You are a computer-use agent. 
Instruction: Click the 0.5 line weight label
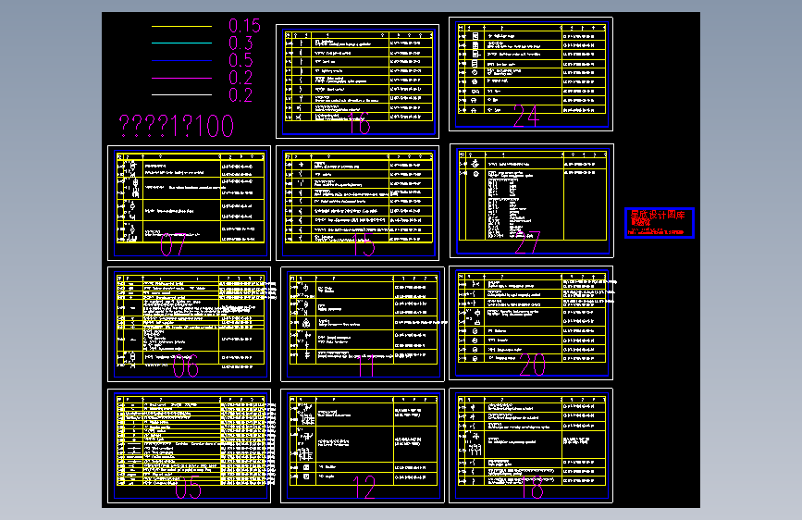(241, 60)
